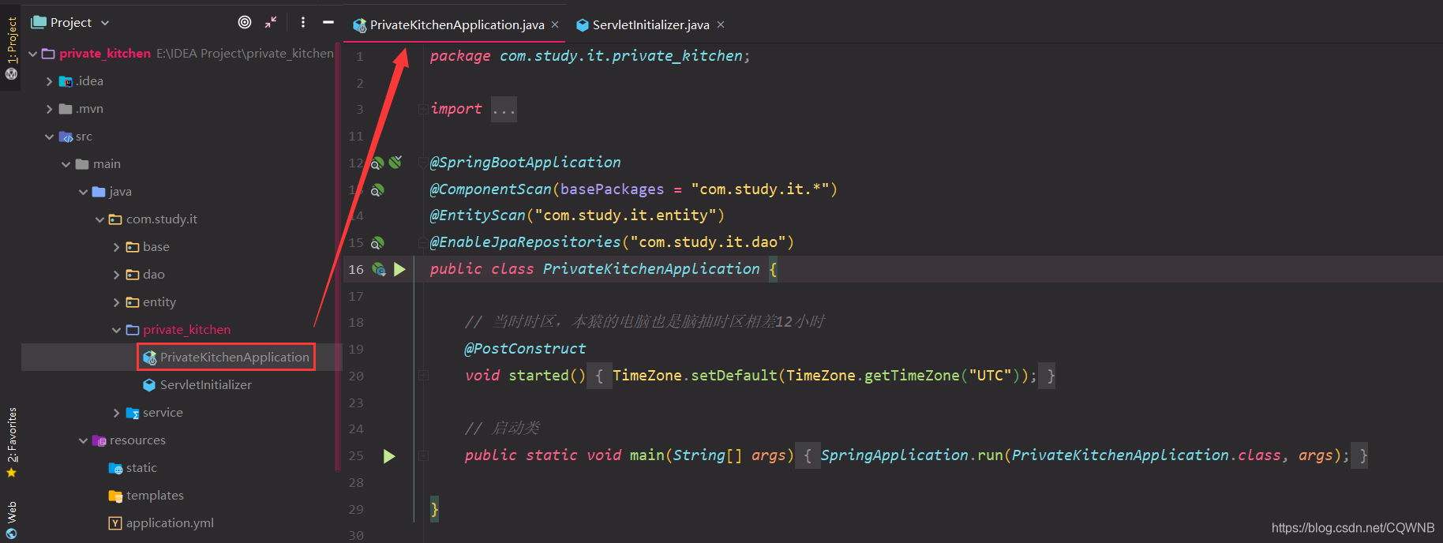Expand the service package
Screen dimensions: 1443x543
coord(116,413)
